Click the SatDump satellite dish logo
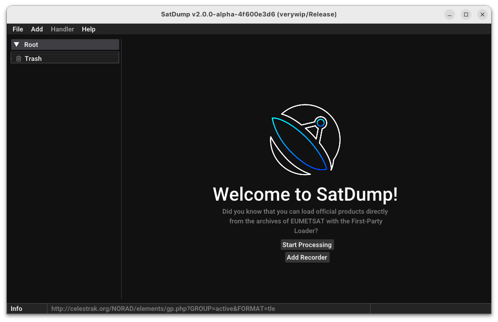 305,139
